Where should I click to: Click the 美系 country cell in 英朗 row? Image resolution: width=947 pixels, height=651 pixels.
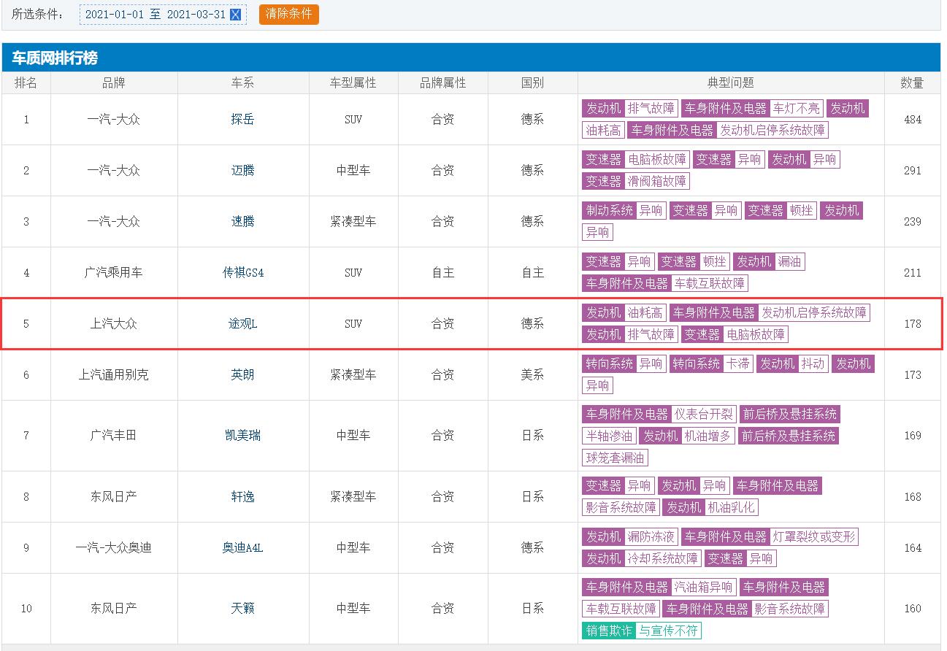coord(533,375)
